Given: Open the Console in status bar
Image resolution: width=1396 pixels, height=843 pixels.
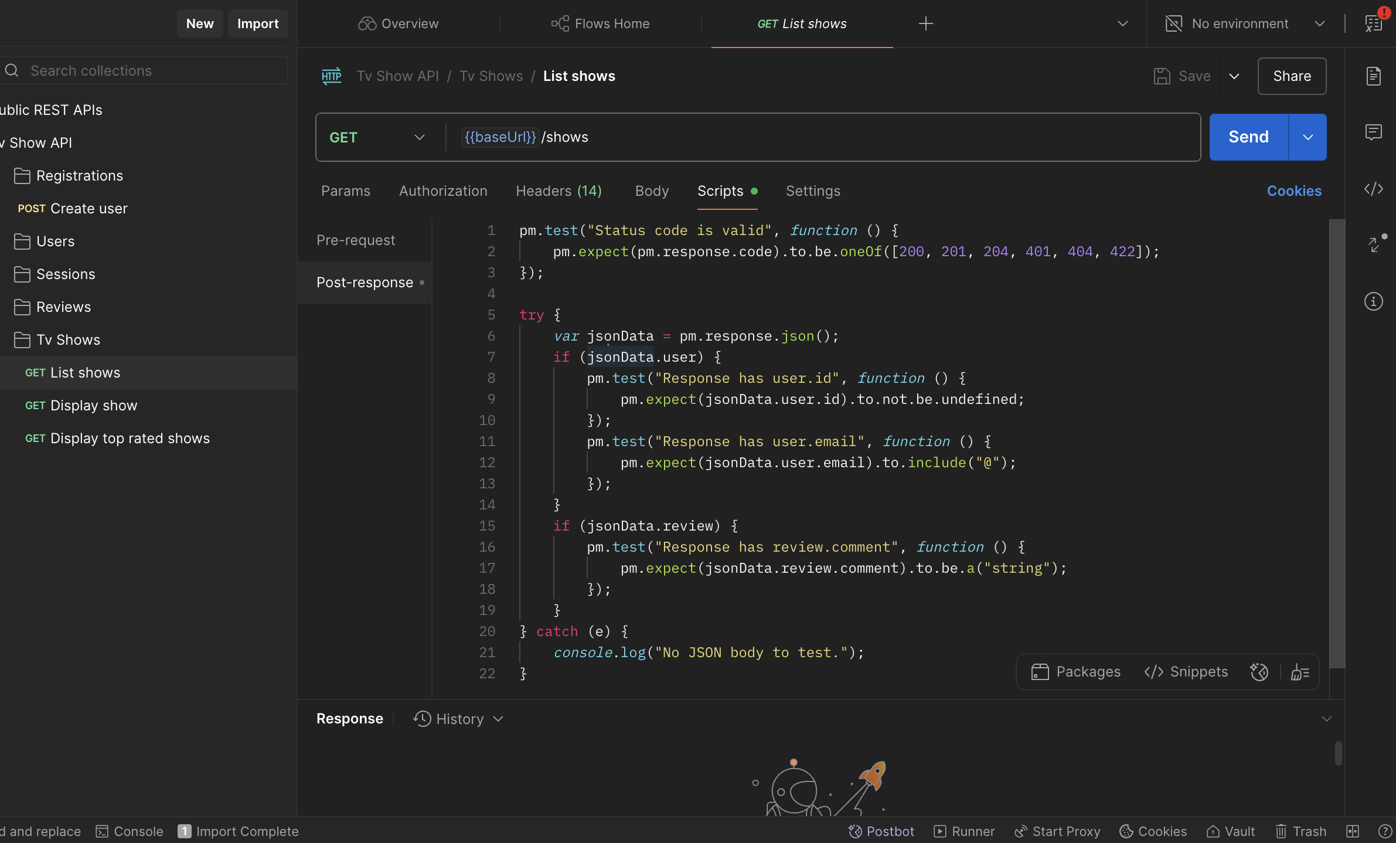Looking at the screenshot, I should 130,831.
